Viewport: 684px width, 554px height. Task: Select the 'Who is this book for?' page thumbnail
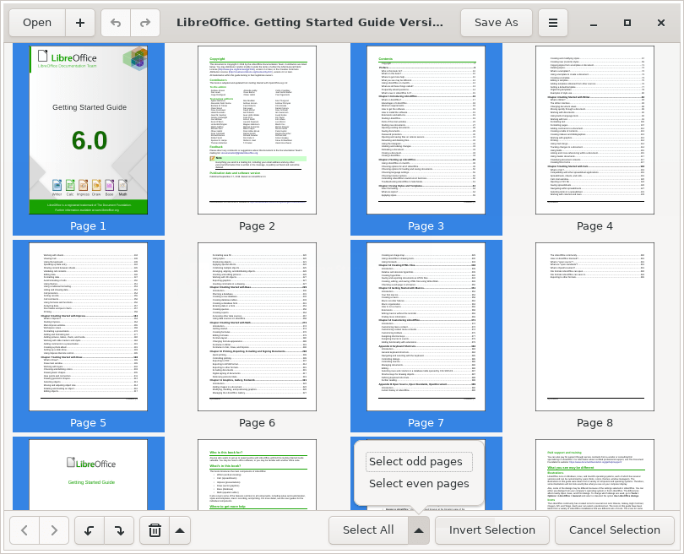point(257,475)
